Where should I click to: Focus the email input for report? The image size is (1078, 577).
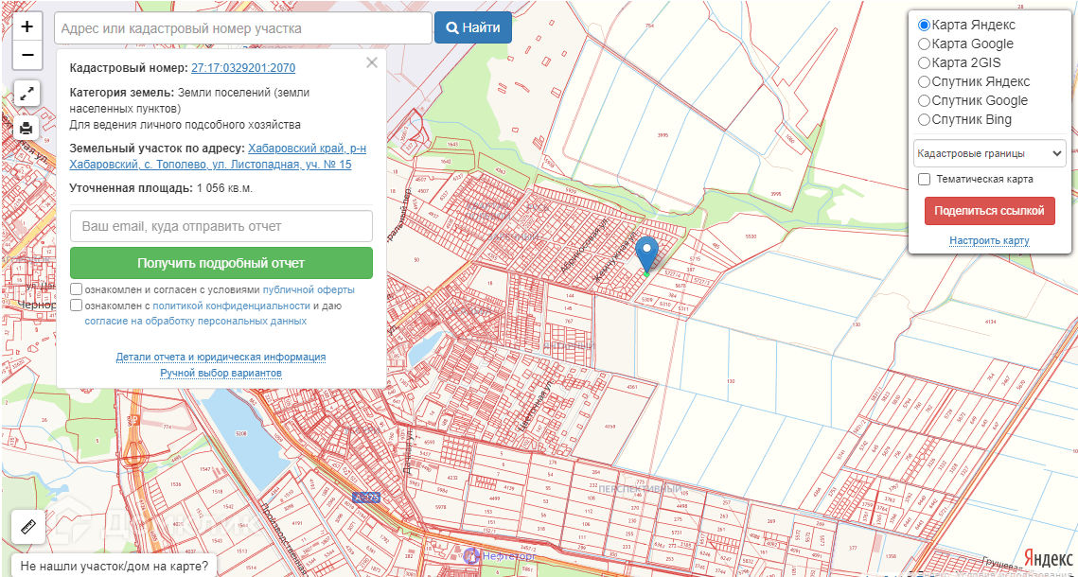tap(221, 226)
